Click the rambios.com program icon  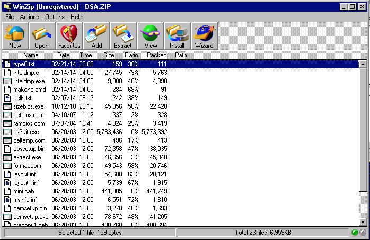(x=7, y=123)
